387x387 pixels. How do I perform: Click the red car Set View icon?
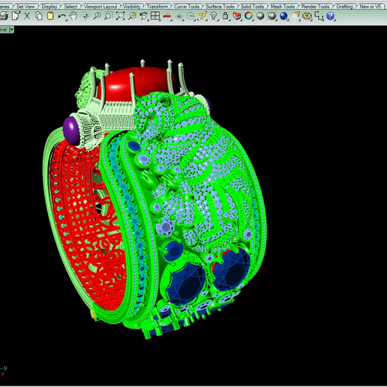coord(167,16)
